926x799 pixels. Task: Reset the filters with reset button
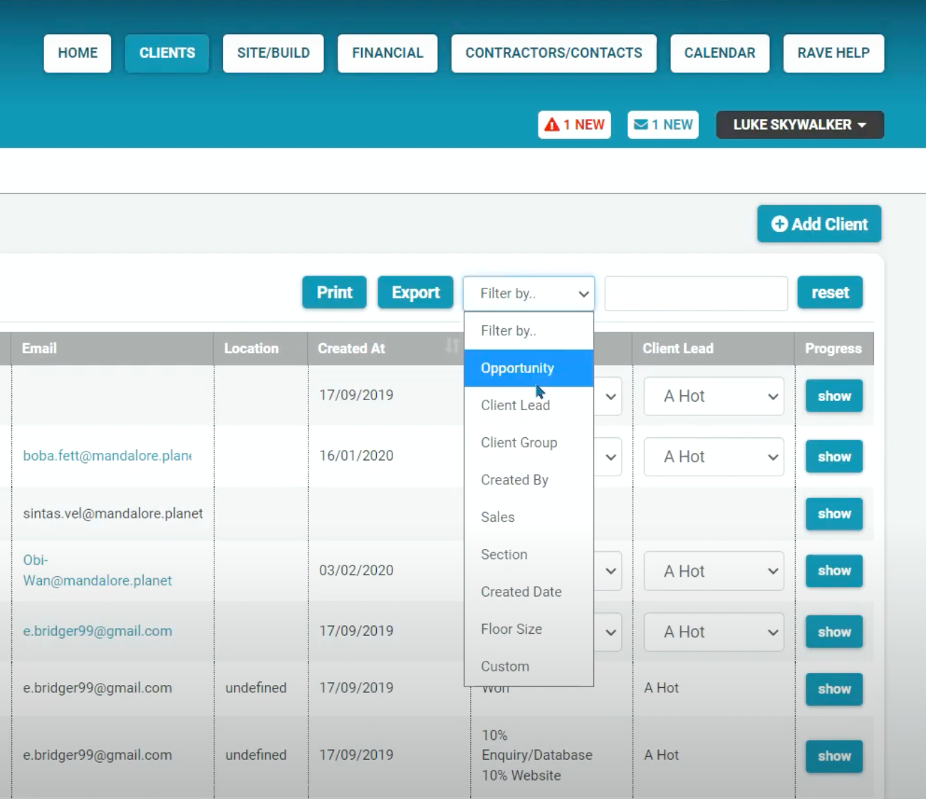[x=830, y=293]
